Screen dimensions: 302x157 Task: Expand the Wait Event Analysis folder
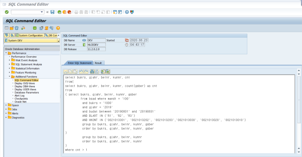[10, 61]
